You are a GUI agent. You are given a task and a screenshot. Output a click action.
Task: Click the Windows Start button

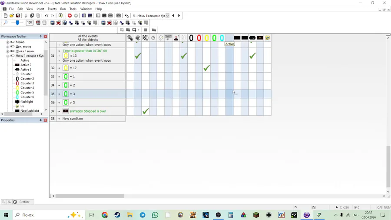[x=6, y=215]
